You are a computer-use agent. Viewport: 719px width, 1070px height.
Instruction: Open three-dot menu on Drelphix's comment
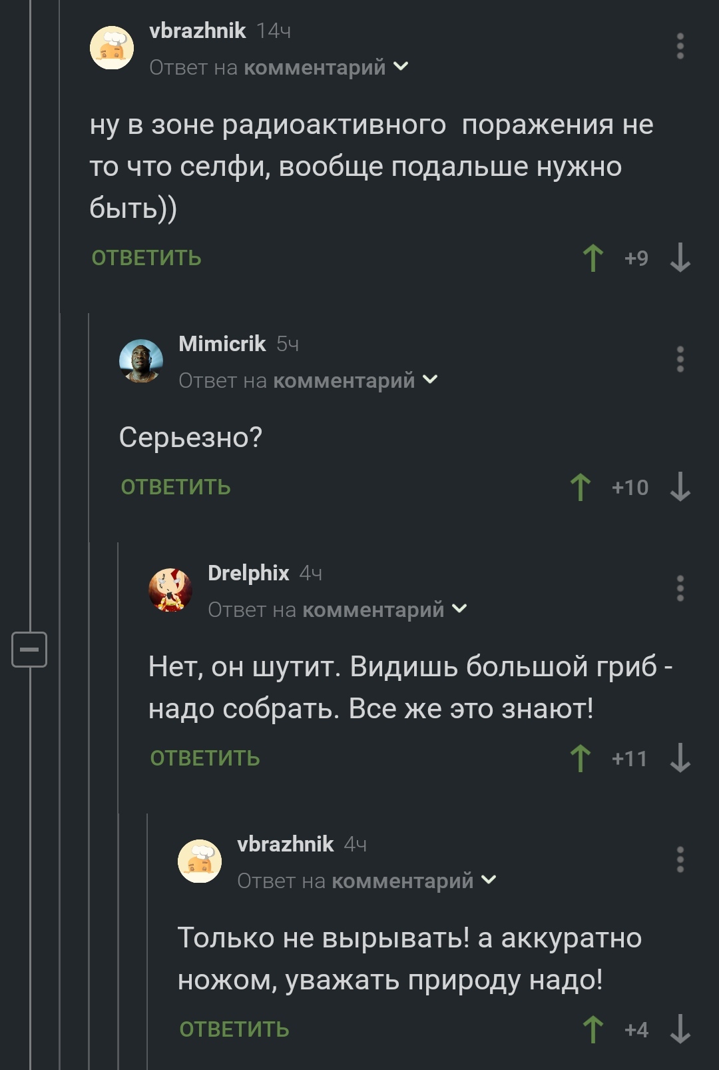(x=680, y=588)
